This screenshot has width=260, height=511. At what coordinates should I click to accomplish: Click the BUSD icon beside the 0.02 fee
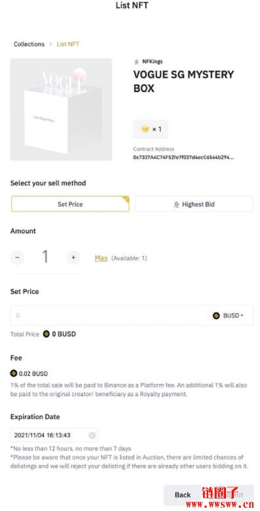point(14,374)
